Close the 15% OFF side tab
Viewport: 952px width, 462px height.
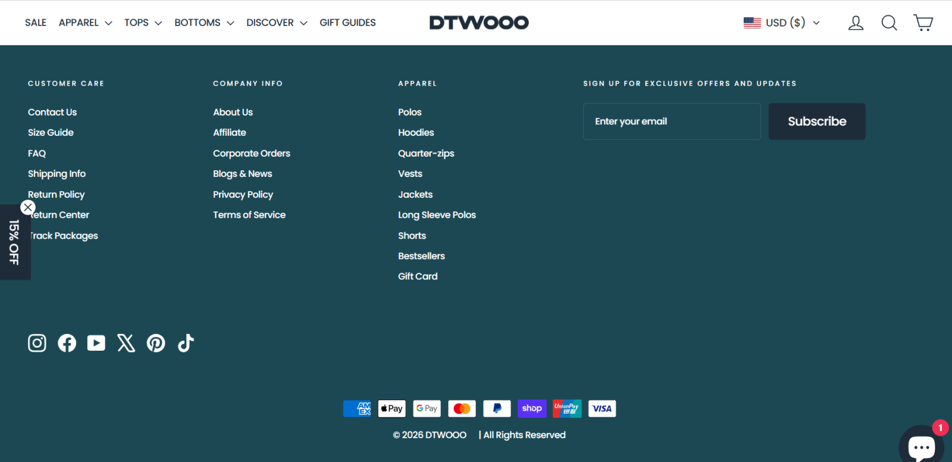(28, 207)
